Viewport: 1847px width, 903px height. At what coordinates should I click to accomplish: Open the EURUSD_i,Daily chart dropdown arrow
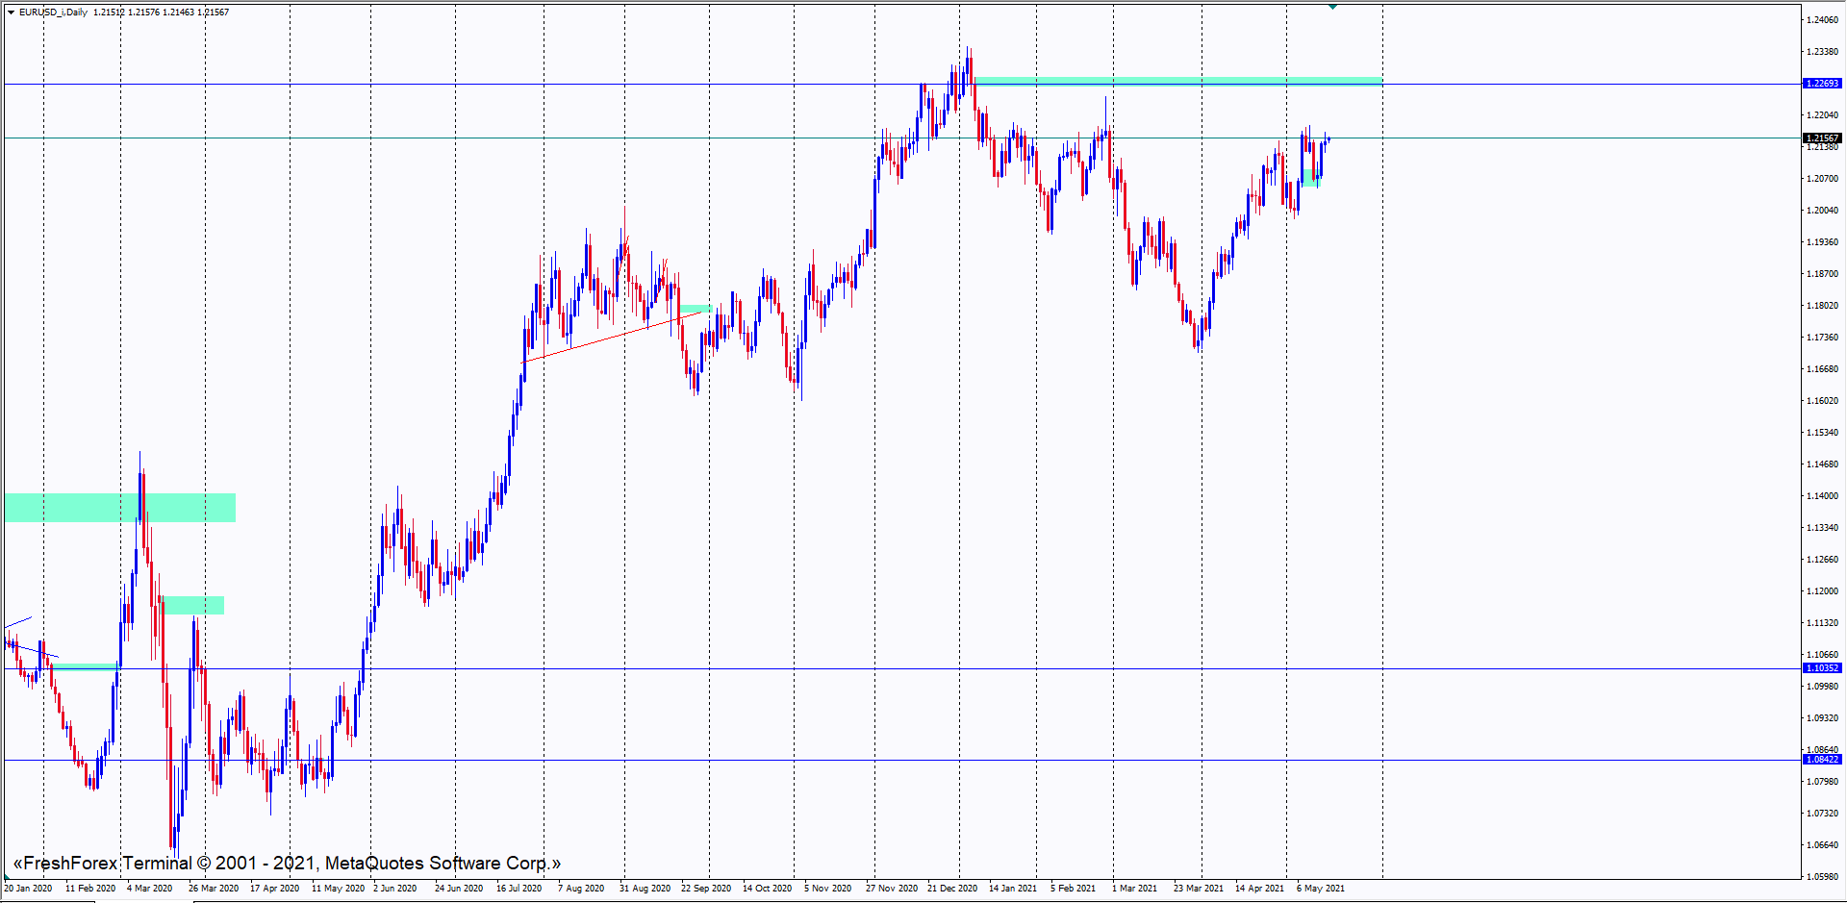pyautogui.click(x=11, y=13)
